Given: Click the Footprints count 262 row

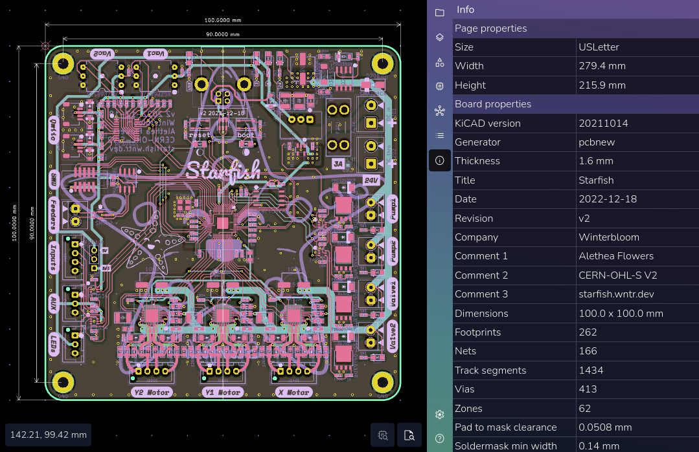Looking at the screenshot, I should pyautogui.click(x=562, y=332).
